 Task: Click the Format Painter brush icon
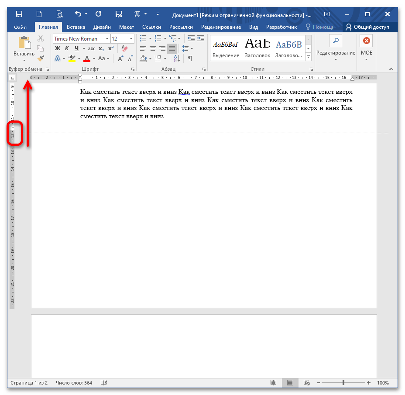tap(41, 58)
